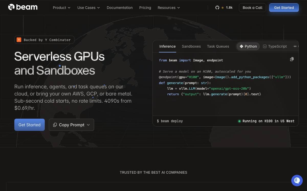Click the '@endpoint(gpu="H100"' decorator line

225,77
